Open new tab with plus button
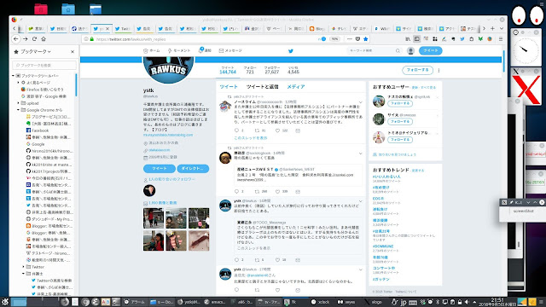 [x=492, y=28]
